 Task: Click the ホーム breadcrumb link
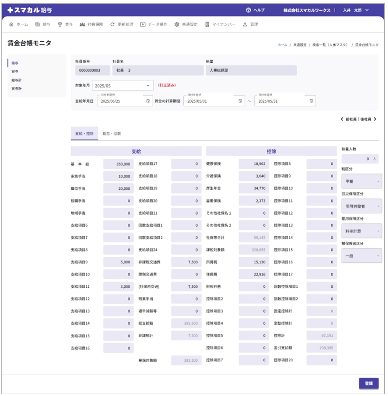282,45
